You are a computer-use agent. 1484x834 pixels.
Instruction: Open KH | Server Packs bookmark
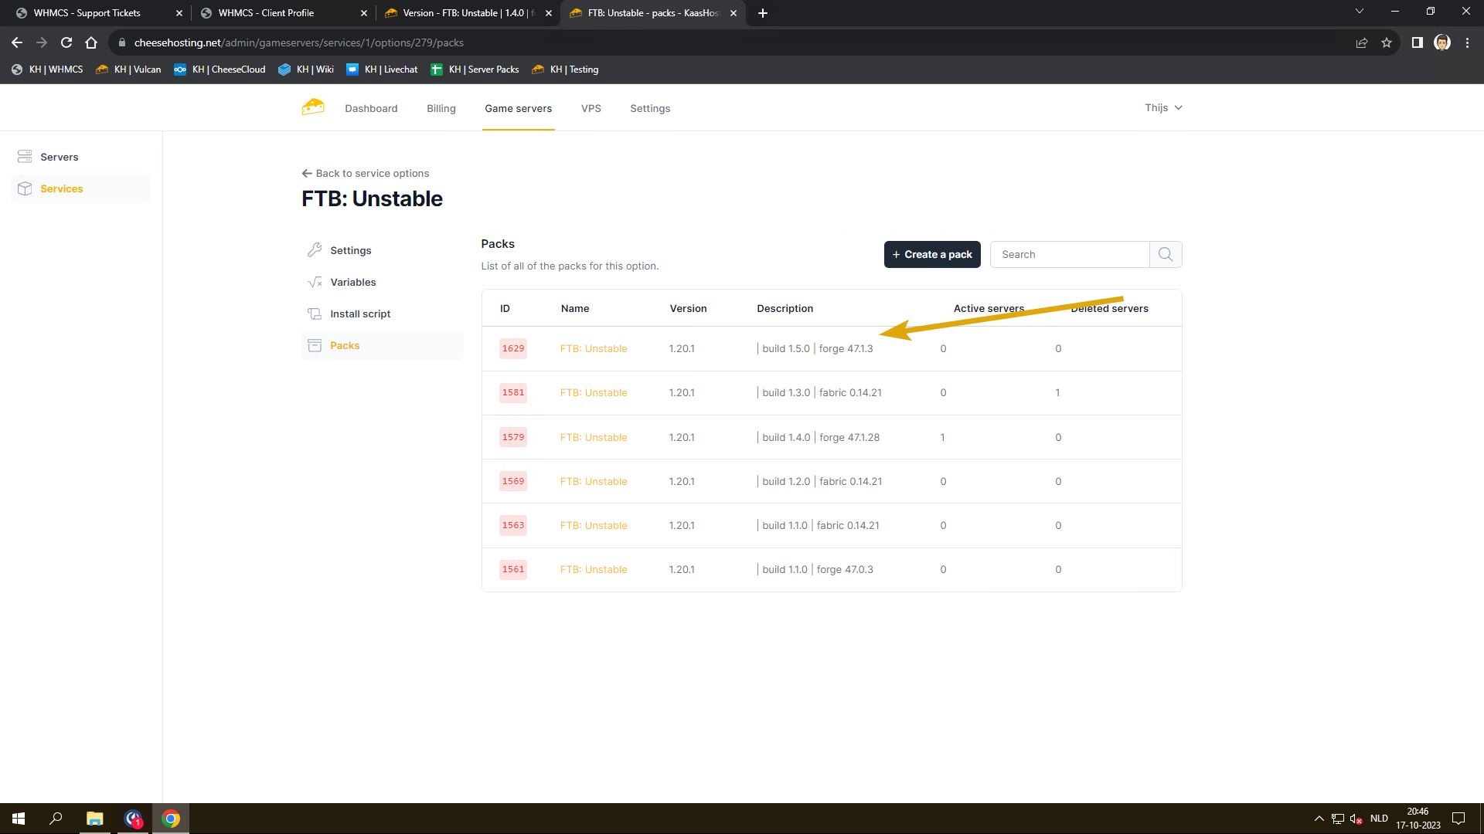click(x=475, y=69)
